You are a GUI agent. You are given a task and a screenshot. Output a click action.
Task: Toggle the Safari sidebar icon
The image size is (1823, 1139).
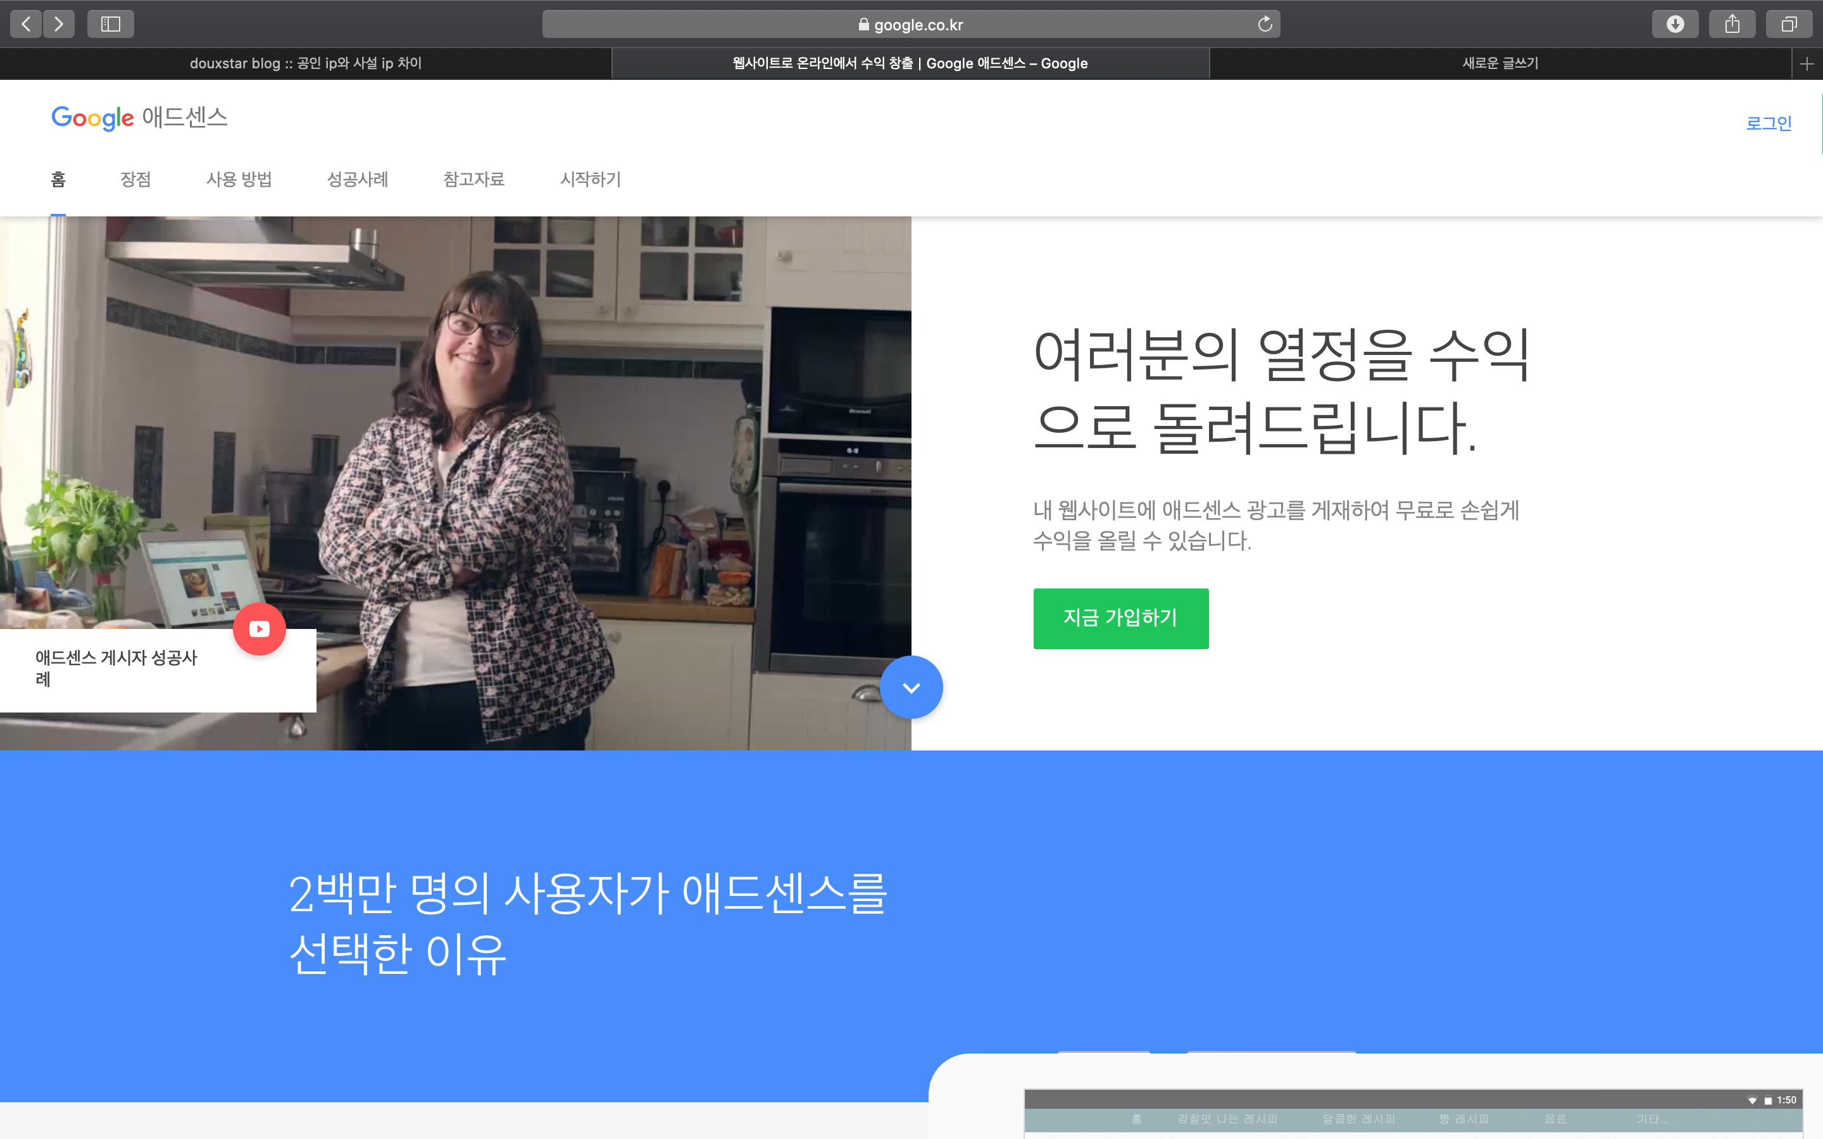(x=111, y=24)
